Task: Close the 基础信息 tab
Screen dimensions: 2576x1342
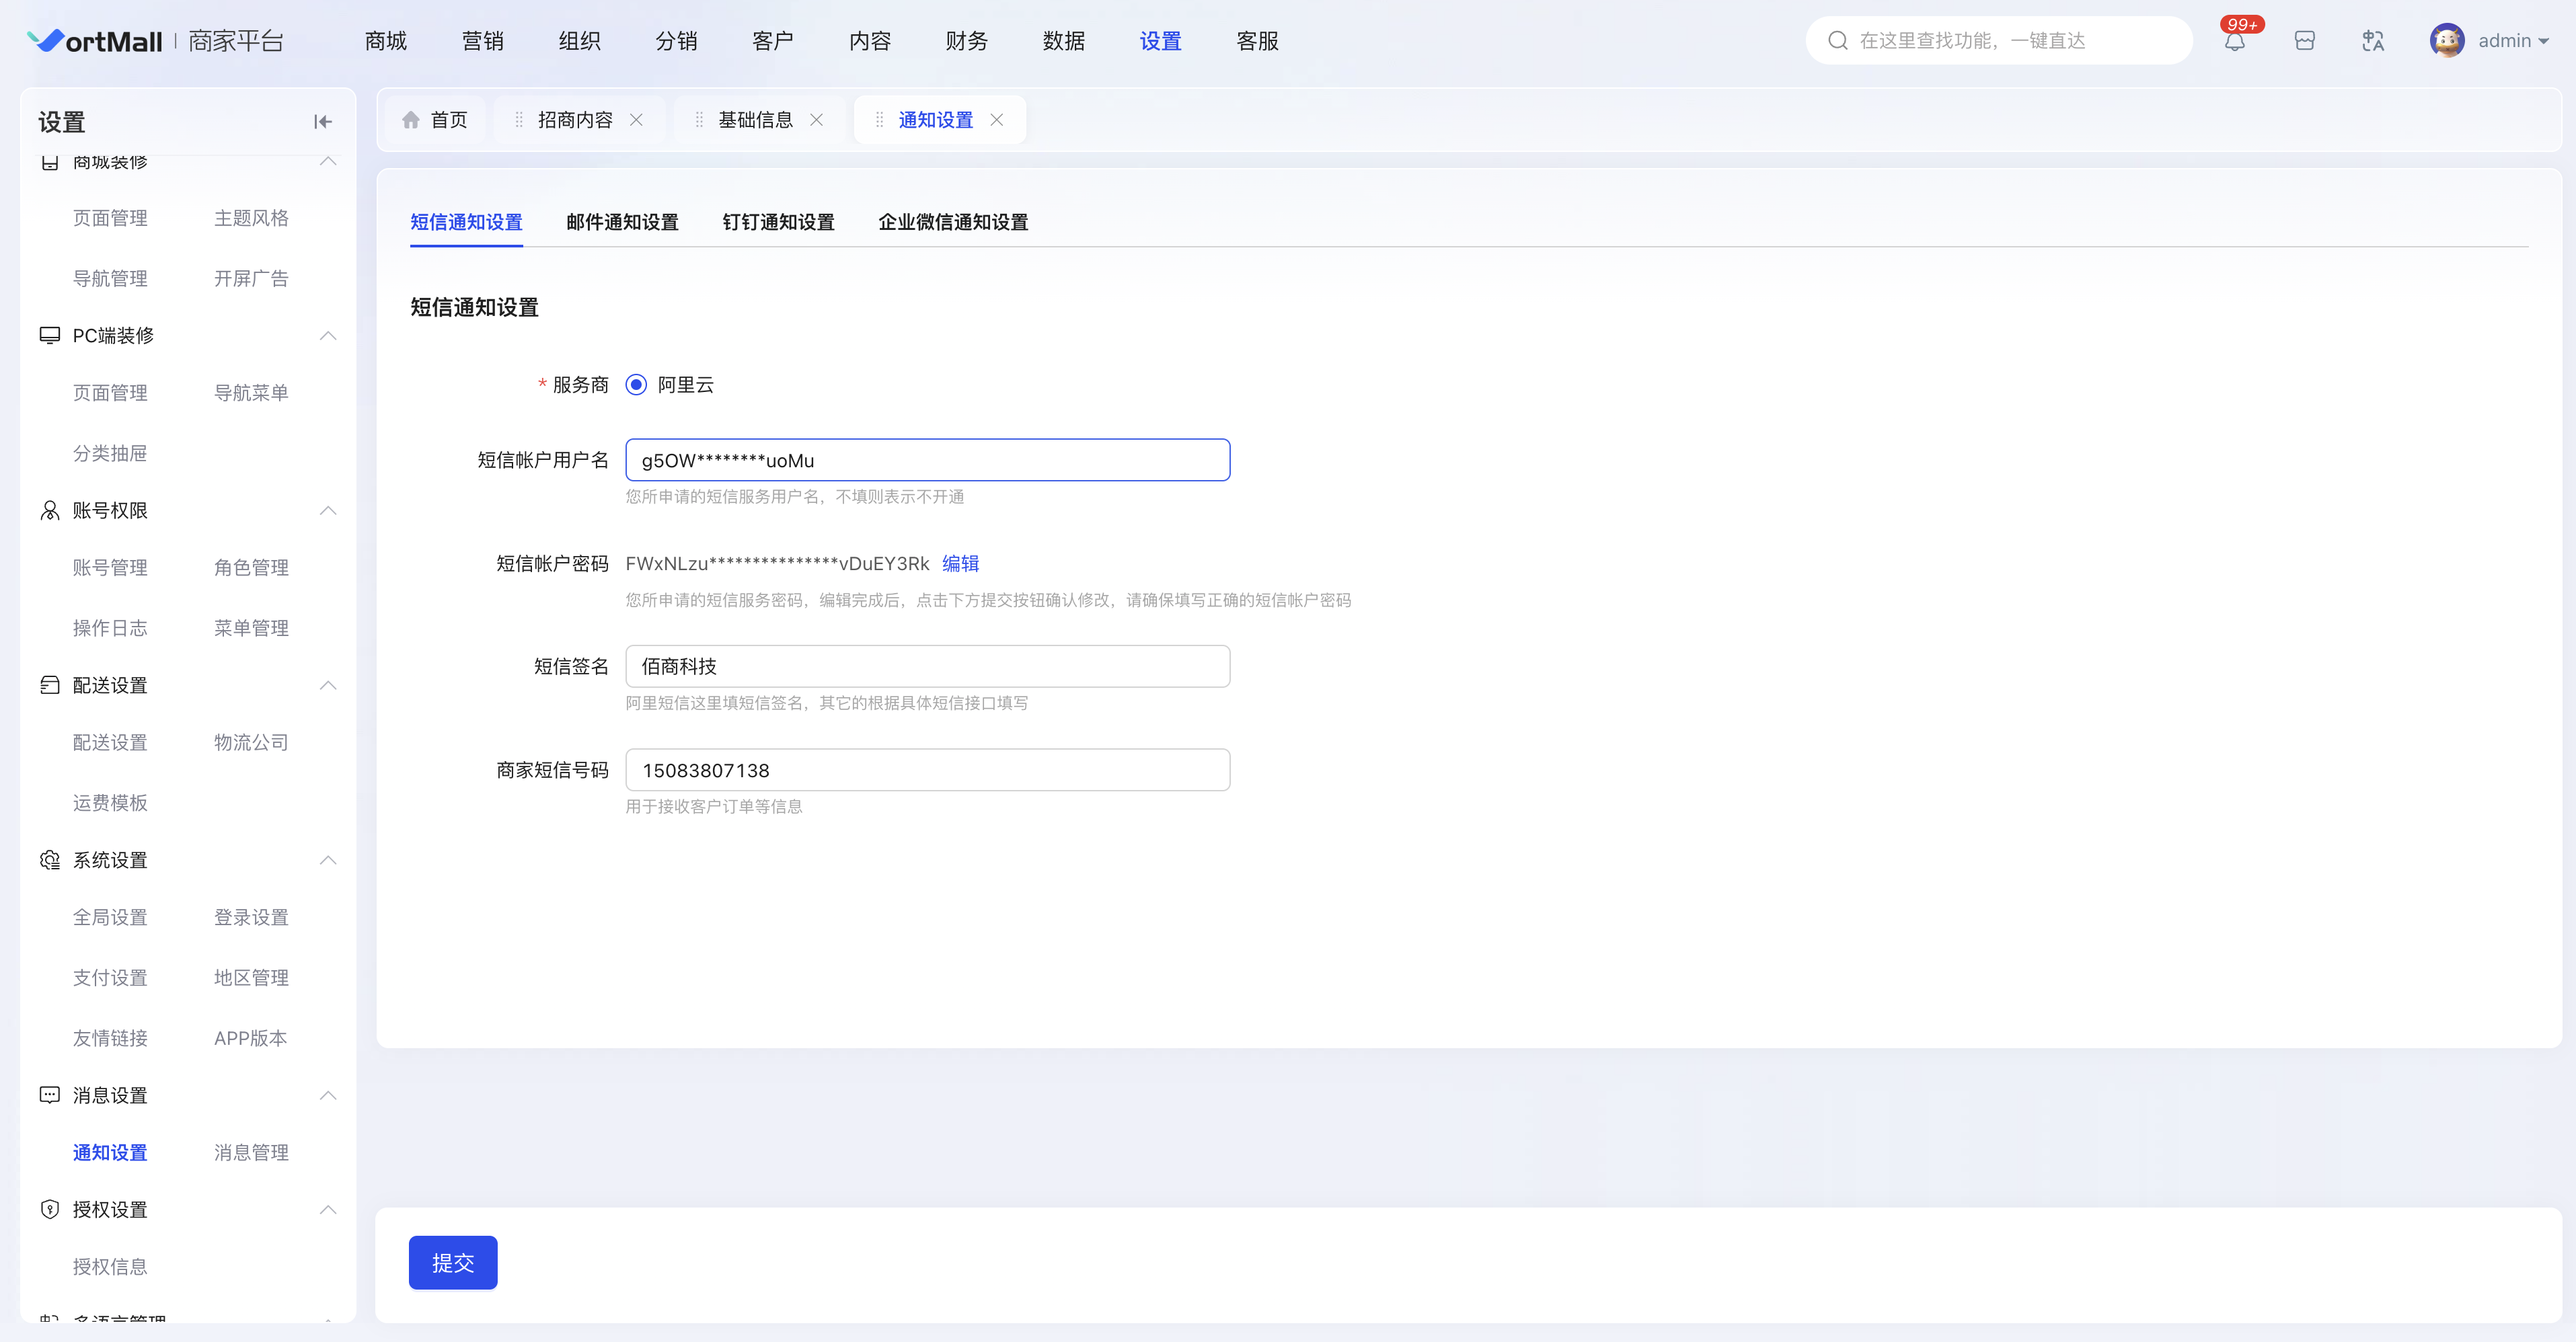Action: [x=817, y=120]
